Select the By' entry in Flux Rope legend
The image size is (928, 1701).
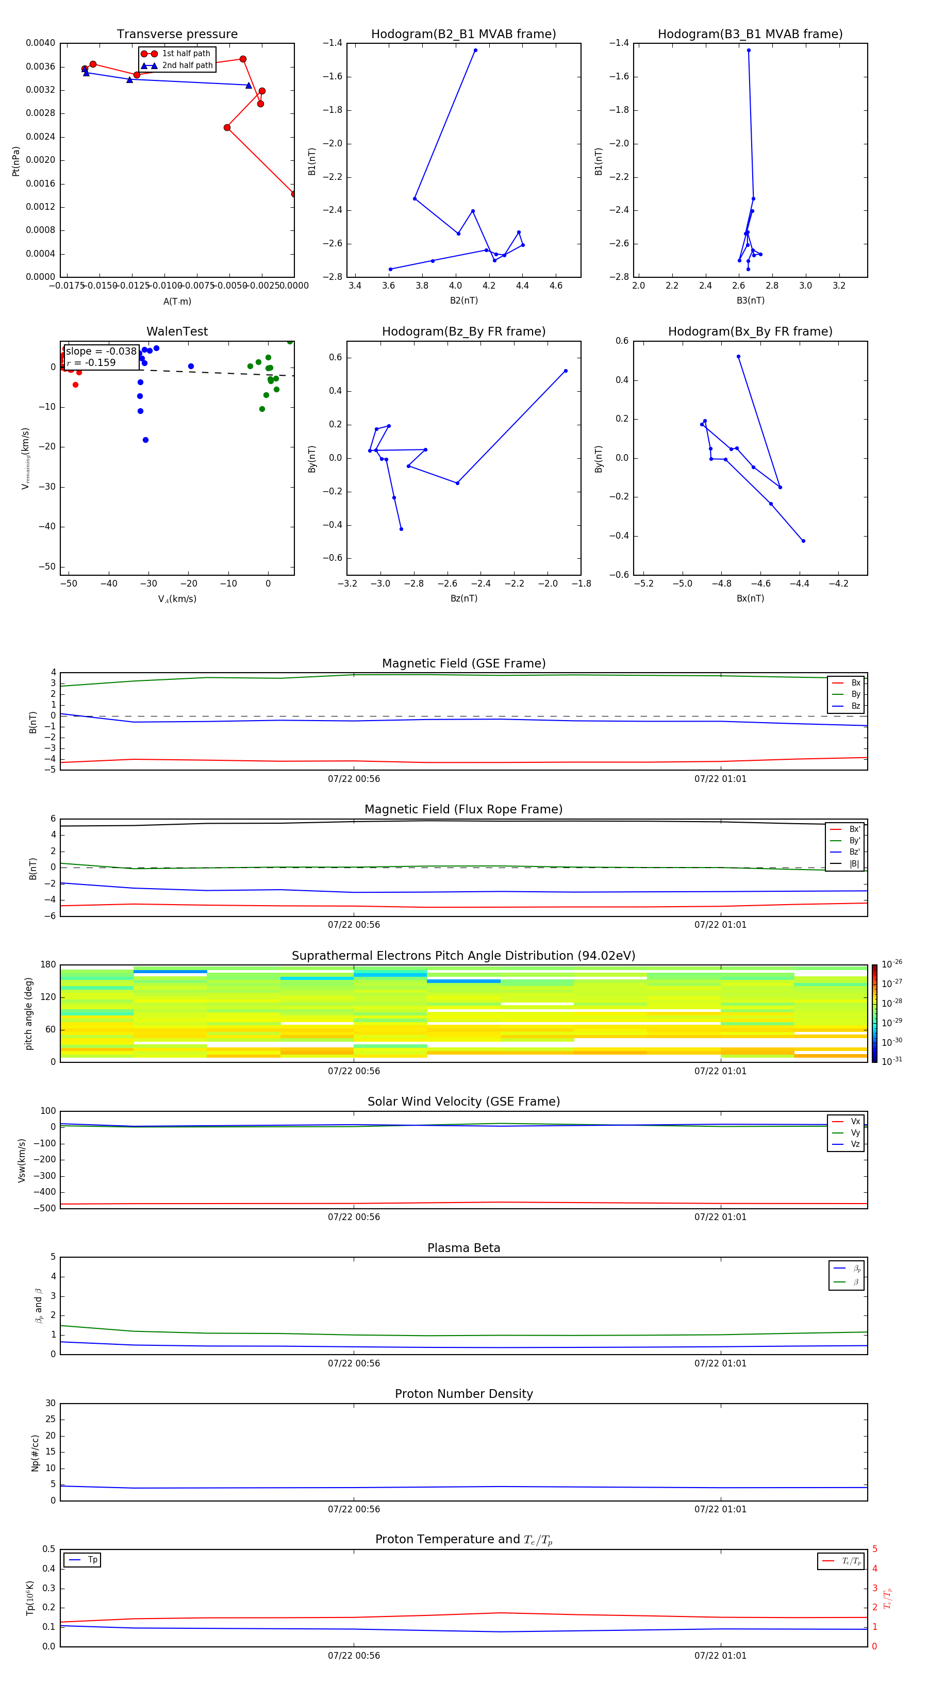pyautogui.click(x=846, y=841)
